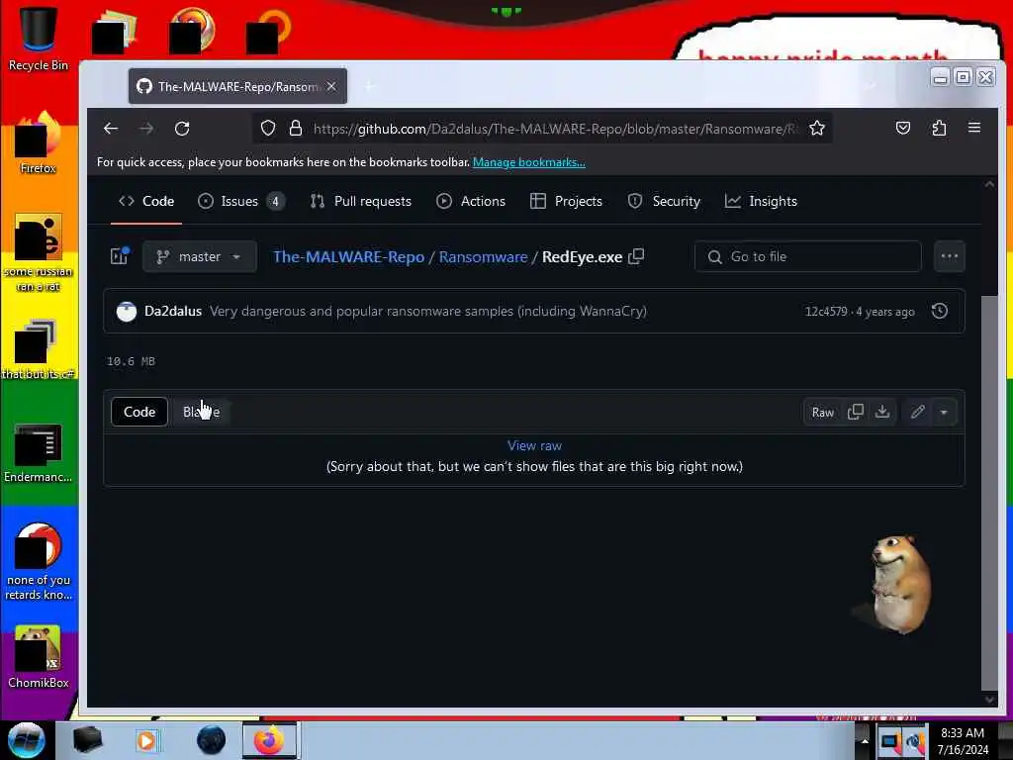Open the Da2dalus author link

(173, 311)
